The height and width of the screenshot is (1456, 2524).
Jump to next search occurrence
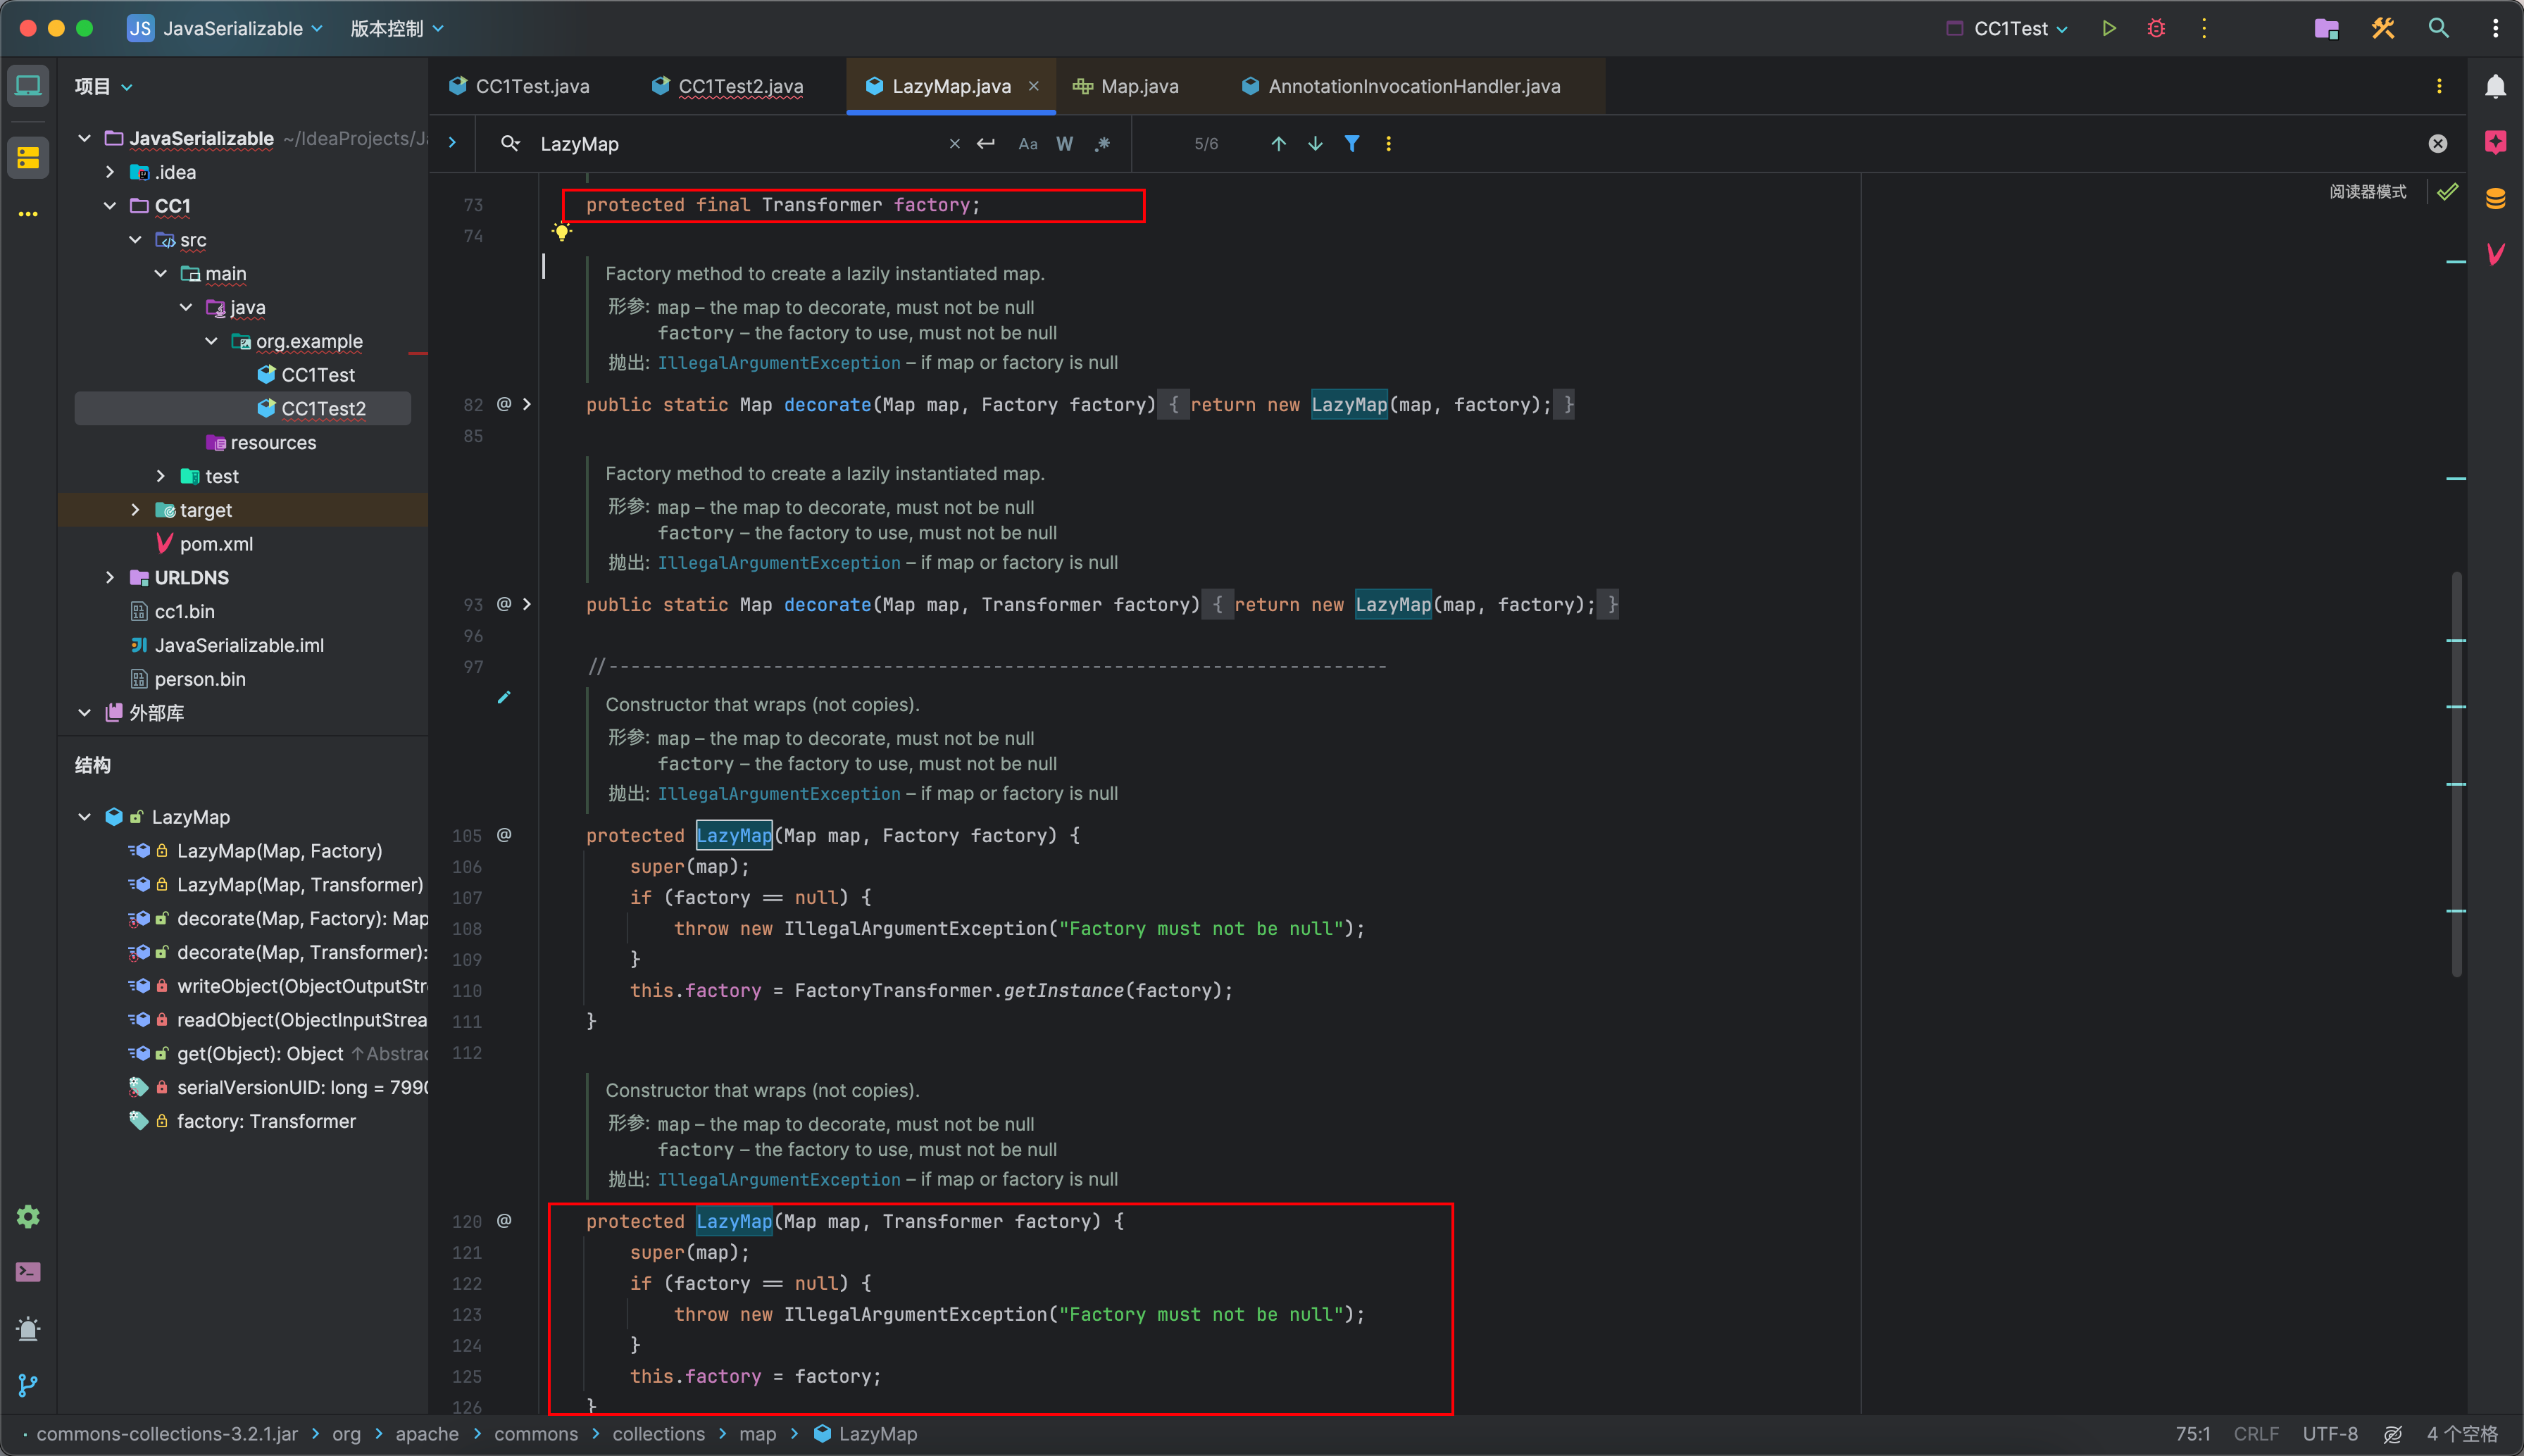[x=1315, y=144]
